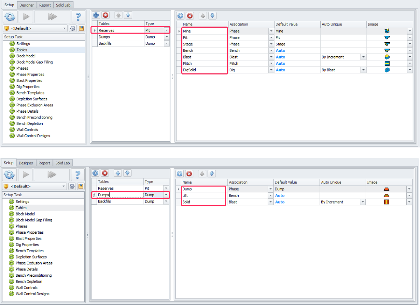
Task: Select Bench Depletion in lower Setup Task list
Action: coord(29,282)
